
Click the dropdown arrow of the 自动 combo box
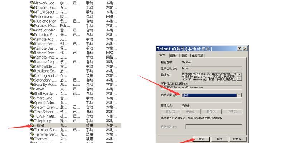[x=239, y=95]
